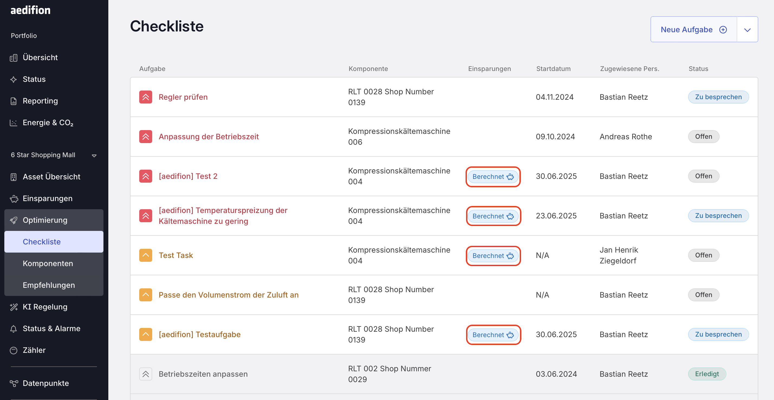Click priority icon for Anpassung der Betriebszeit

pyautogui.click(x=146, y=137)
